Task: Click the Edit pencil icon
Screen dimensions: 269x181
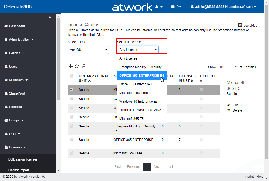Action: pos(229,105)
